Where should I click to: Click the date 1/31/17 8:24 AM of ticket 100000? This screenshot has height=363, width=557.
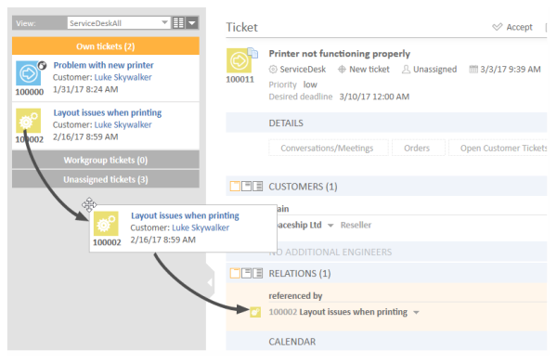tap(85, 89)
